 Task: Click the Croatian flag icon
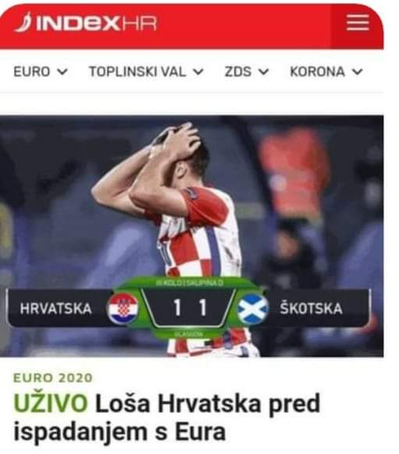[123, 308]
